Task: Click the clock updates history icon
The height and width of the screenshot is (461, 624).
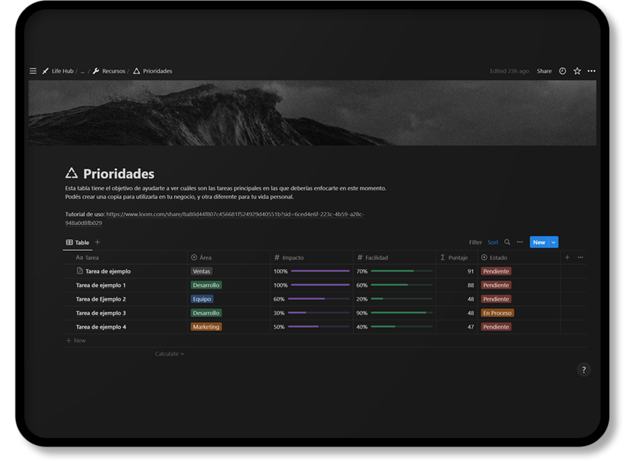Action: [x=562, y=71]
